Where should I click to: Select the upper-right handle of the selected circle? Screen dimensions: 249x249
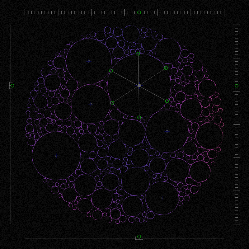coord(166,68)
